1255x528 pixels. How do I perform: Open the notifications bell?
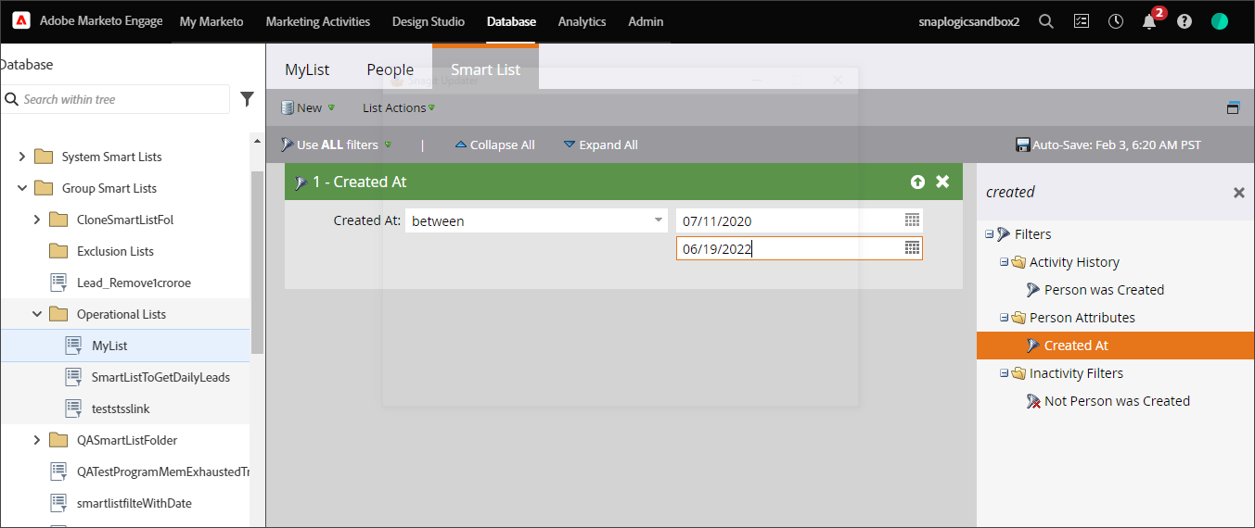[x=1149, y=21]
